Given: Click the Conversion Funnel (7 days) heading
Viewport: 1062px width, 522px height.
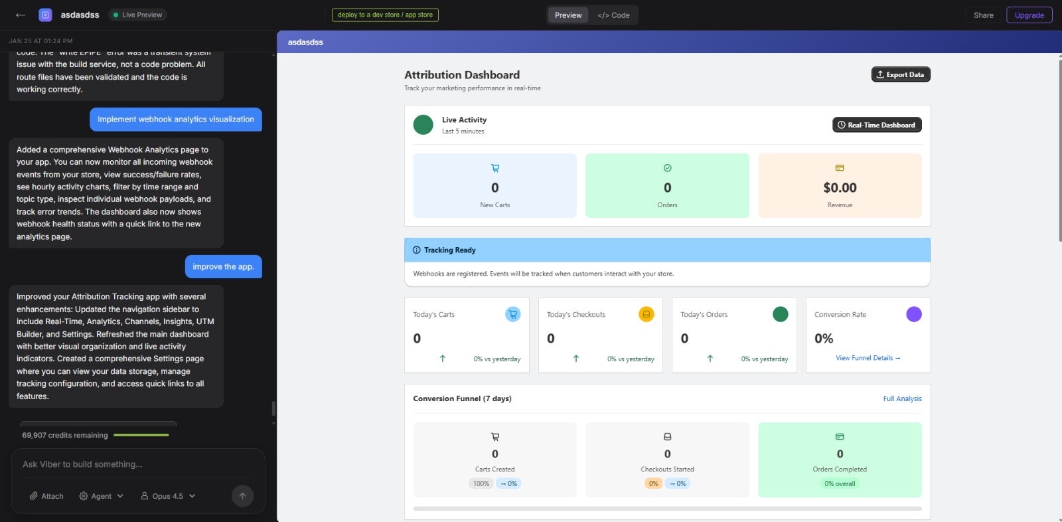Looking at the screenshot, I should [462, 398].
